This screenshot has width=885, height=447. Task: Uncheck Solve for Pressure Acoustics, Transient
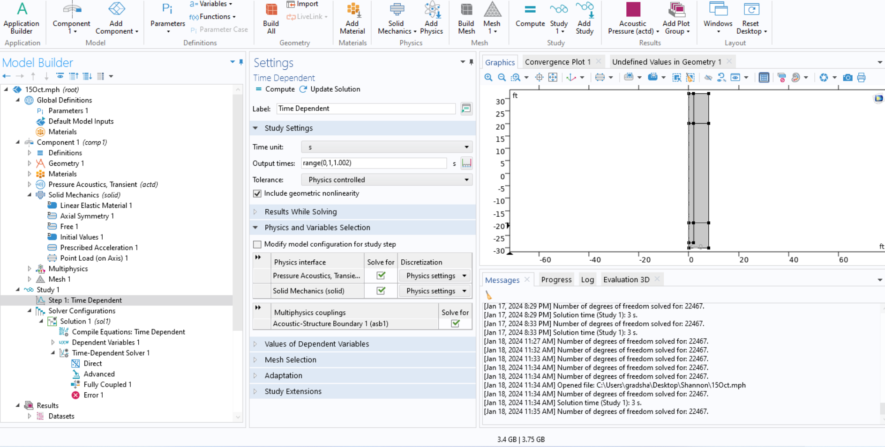click(381, 276)
